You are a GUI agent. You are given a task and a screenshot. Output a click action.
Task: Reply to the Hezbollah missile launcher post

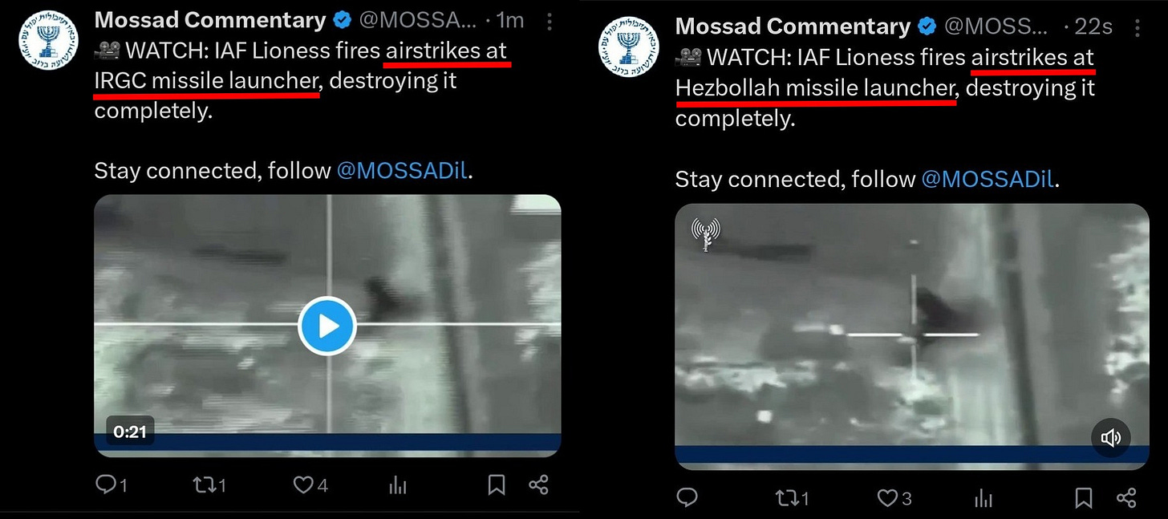point(686,498)
